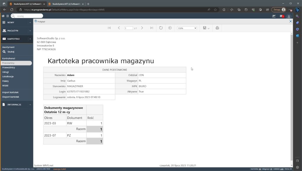Viewport: 302px width, 171px height.
Task: Expand the NOWY menu section
Action: [x=17, y=22]
